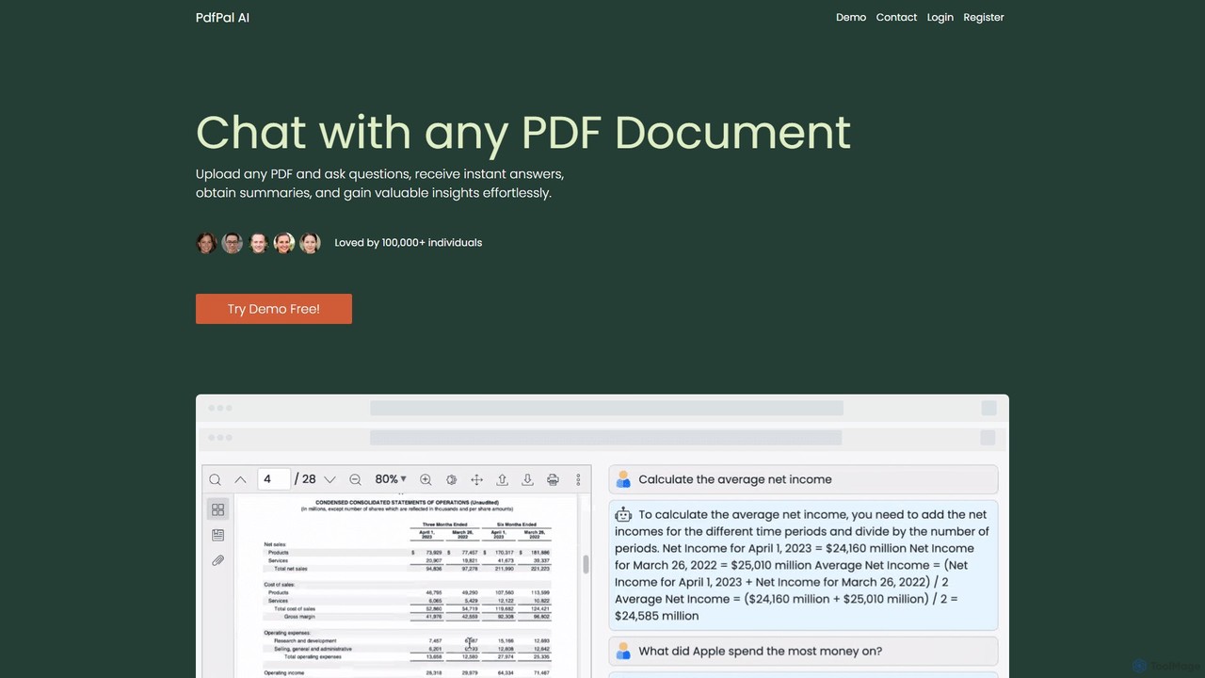Select the 'What did Apple spend the most money on?' question

pyautogui.click(x=803, y=651)
